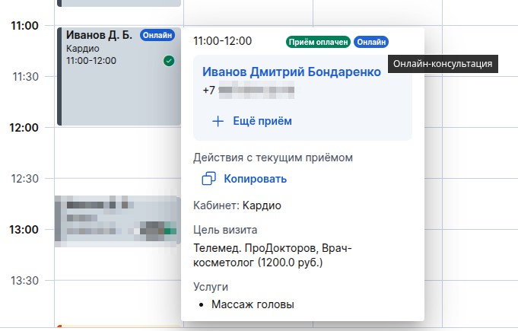Click the Кардио label on the appointment card

[x=83, y=49]
